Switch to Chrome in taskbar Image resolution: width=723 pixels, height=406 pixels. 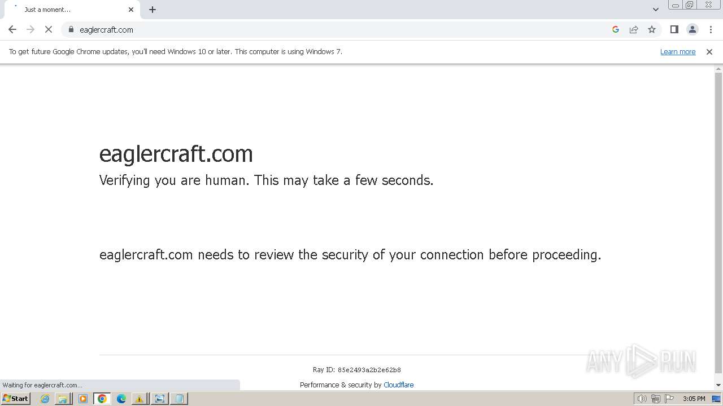click(x=102, y=399)
